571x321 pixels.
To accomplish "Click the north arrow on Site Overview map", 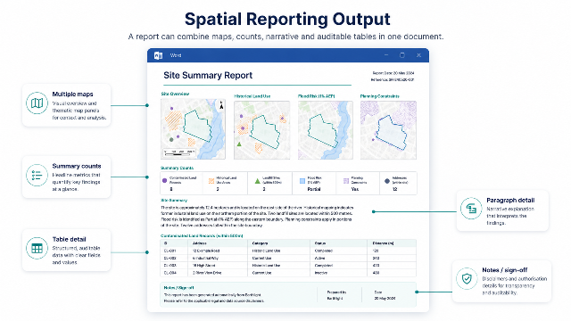I will click(221, 105).
